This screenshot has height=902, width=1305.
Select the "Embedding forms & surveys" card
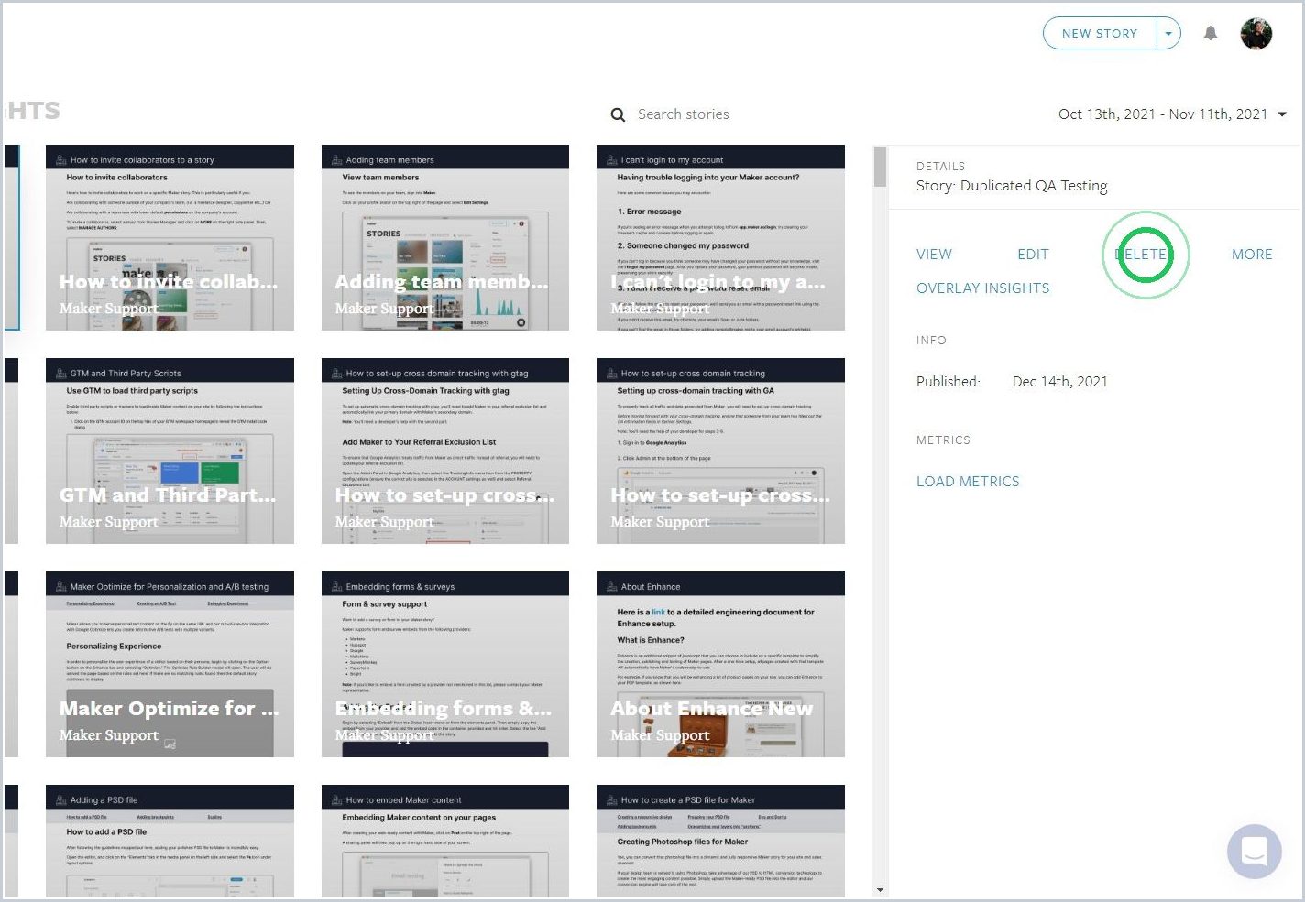pyautogui.click(x=445, y=665)
